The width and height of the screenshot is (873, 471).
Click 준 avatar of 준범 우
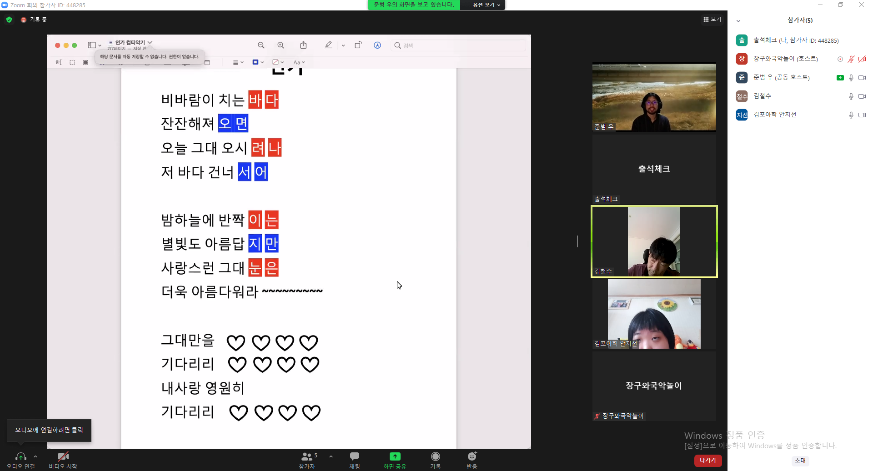(x=742, y=78)
